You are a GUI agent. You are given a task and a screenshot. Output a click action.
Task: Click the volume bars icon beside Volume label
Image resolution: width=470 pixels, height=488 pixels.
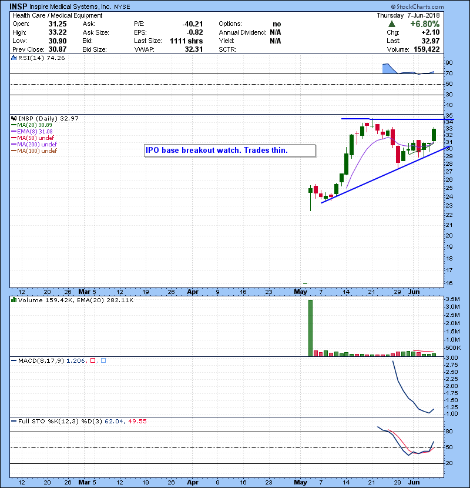tap(14, 300)
